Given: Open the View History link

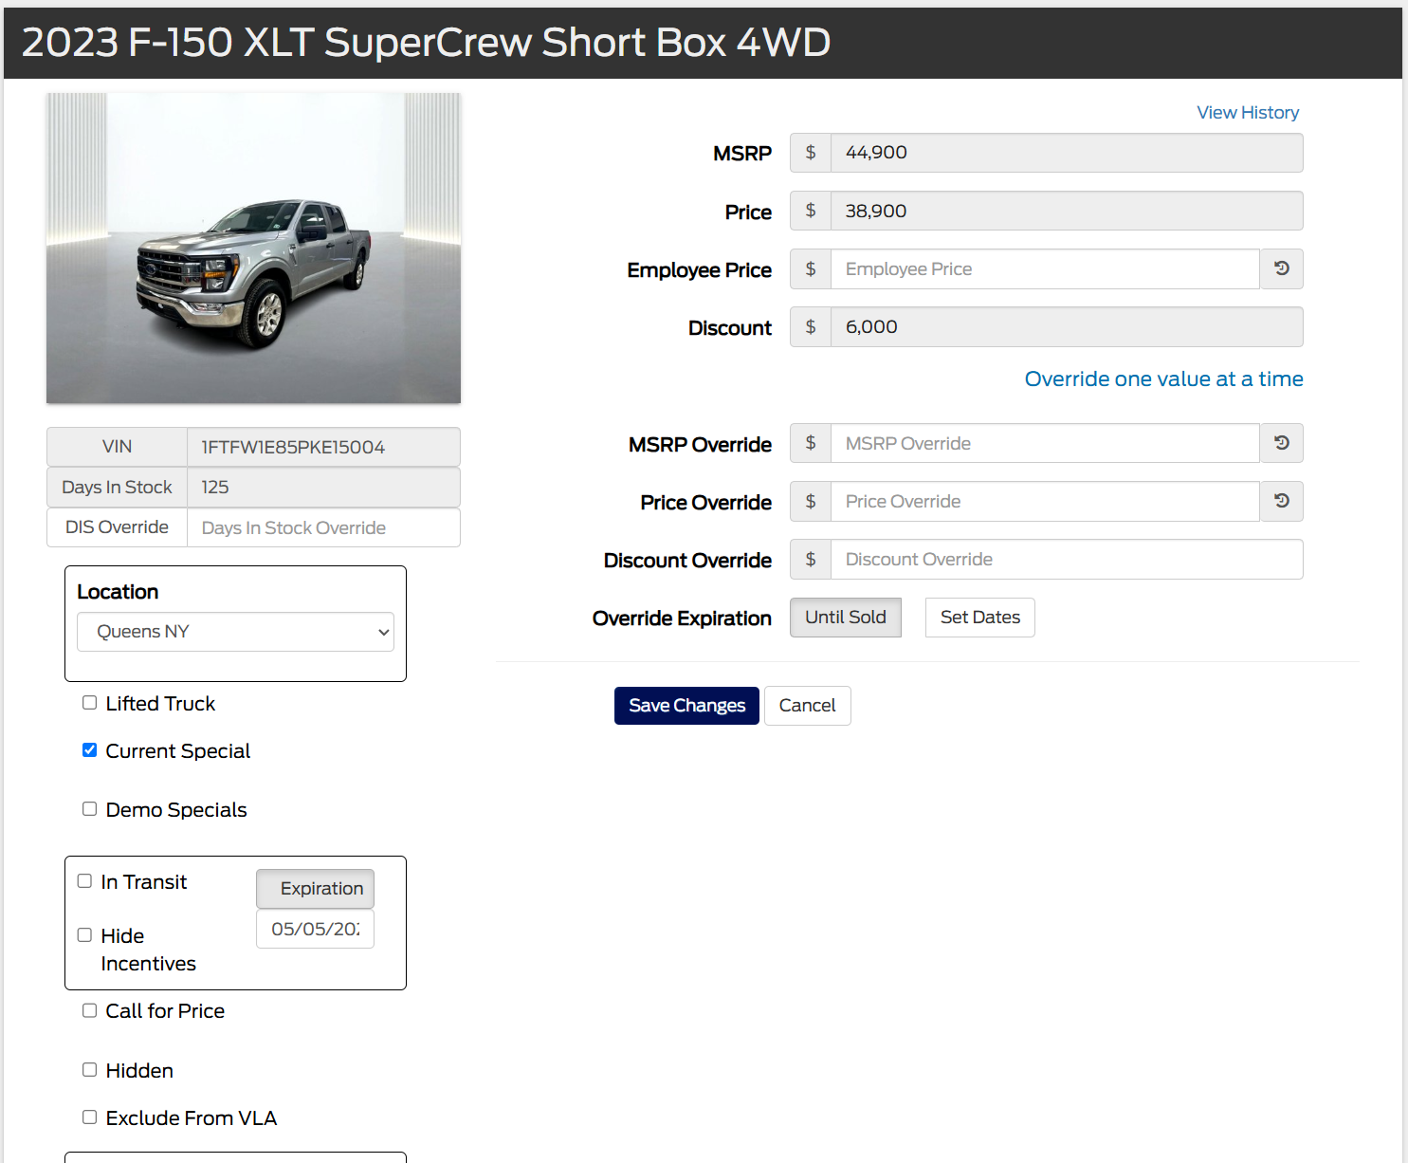Looking at the screenshot, I should (1248, 113).
